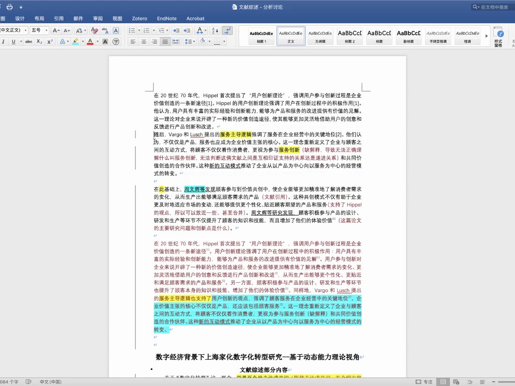Screen dimensions: 515x386
Task: Align text right
Action: (154, 41)
